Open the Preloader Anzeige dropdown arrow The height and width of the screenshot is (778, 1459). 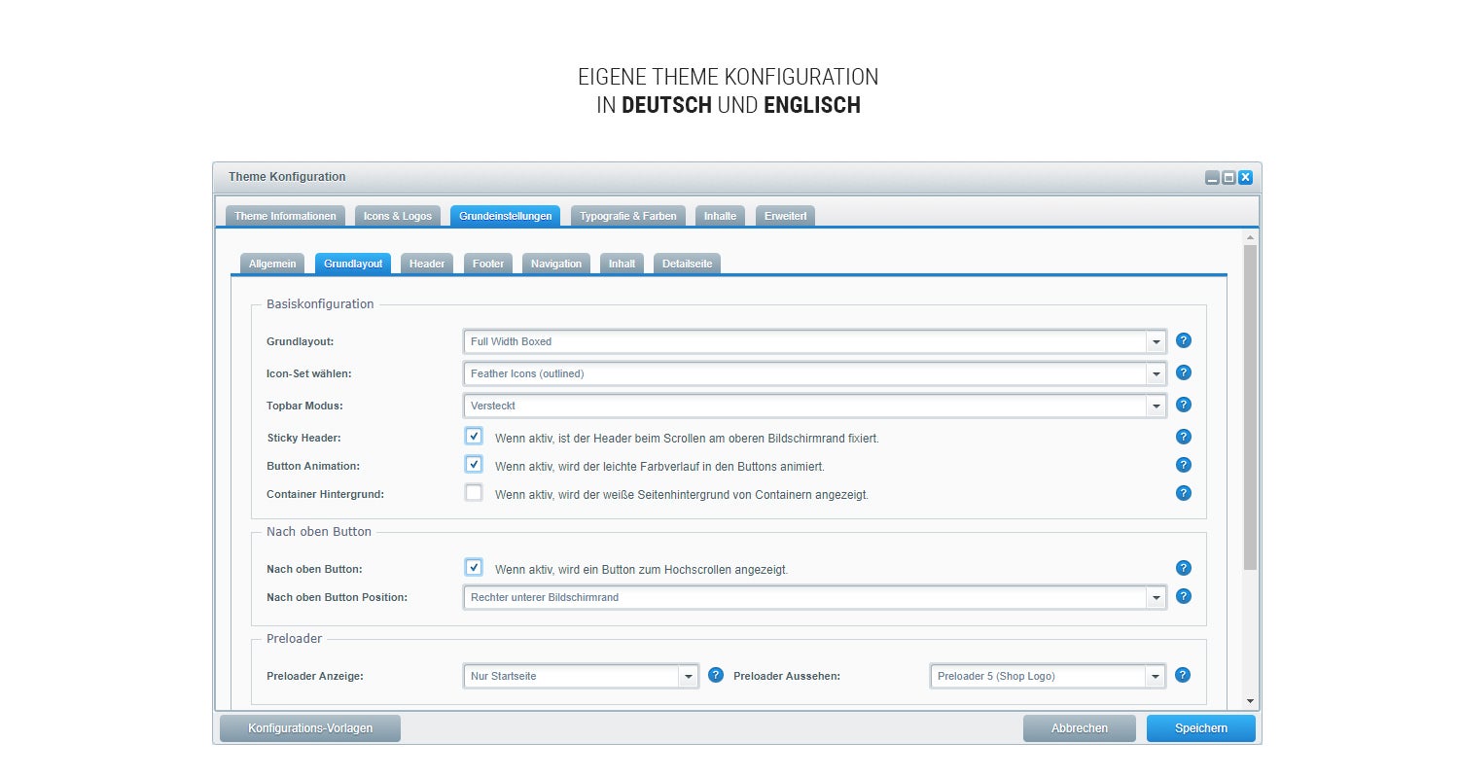[689, 676]
